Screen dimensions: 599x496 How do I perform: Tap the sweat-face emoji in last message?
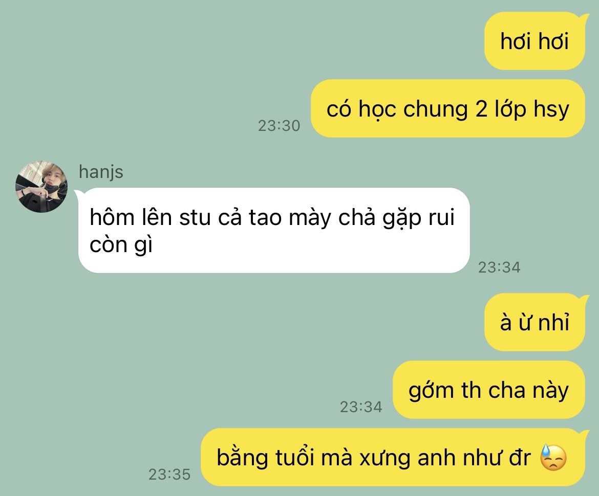[553, 457]
